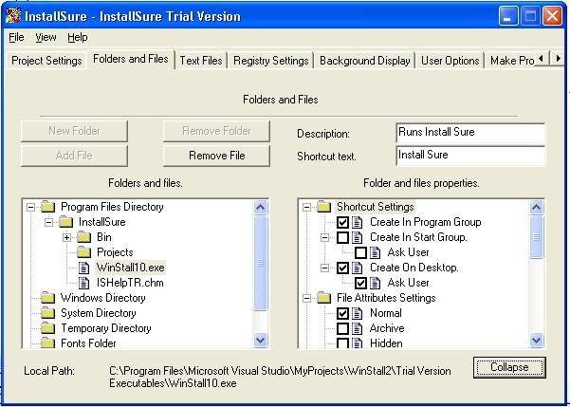
Task: Click the properties tree scrollbar thumb
Action: click(537, 237)
